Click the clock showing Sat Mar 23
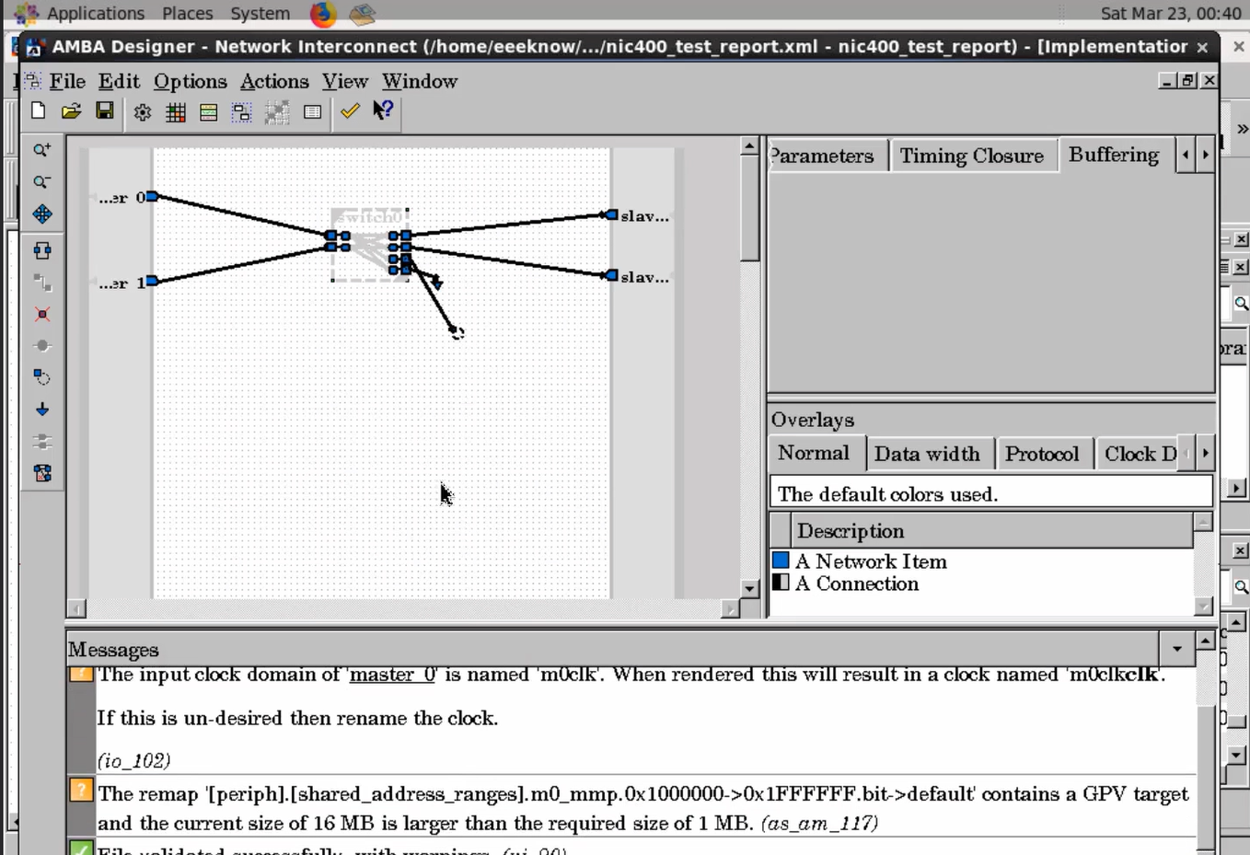Image resolution: width=1250 pixels, height=855 pixels. click(1171, 14)
